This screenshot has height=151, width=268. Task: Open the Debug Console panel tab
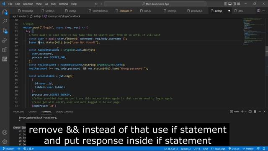(x=64, y=112)
